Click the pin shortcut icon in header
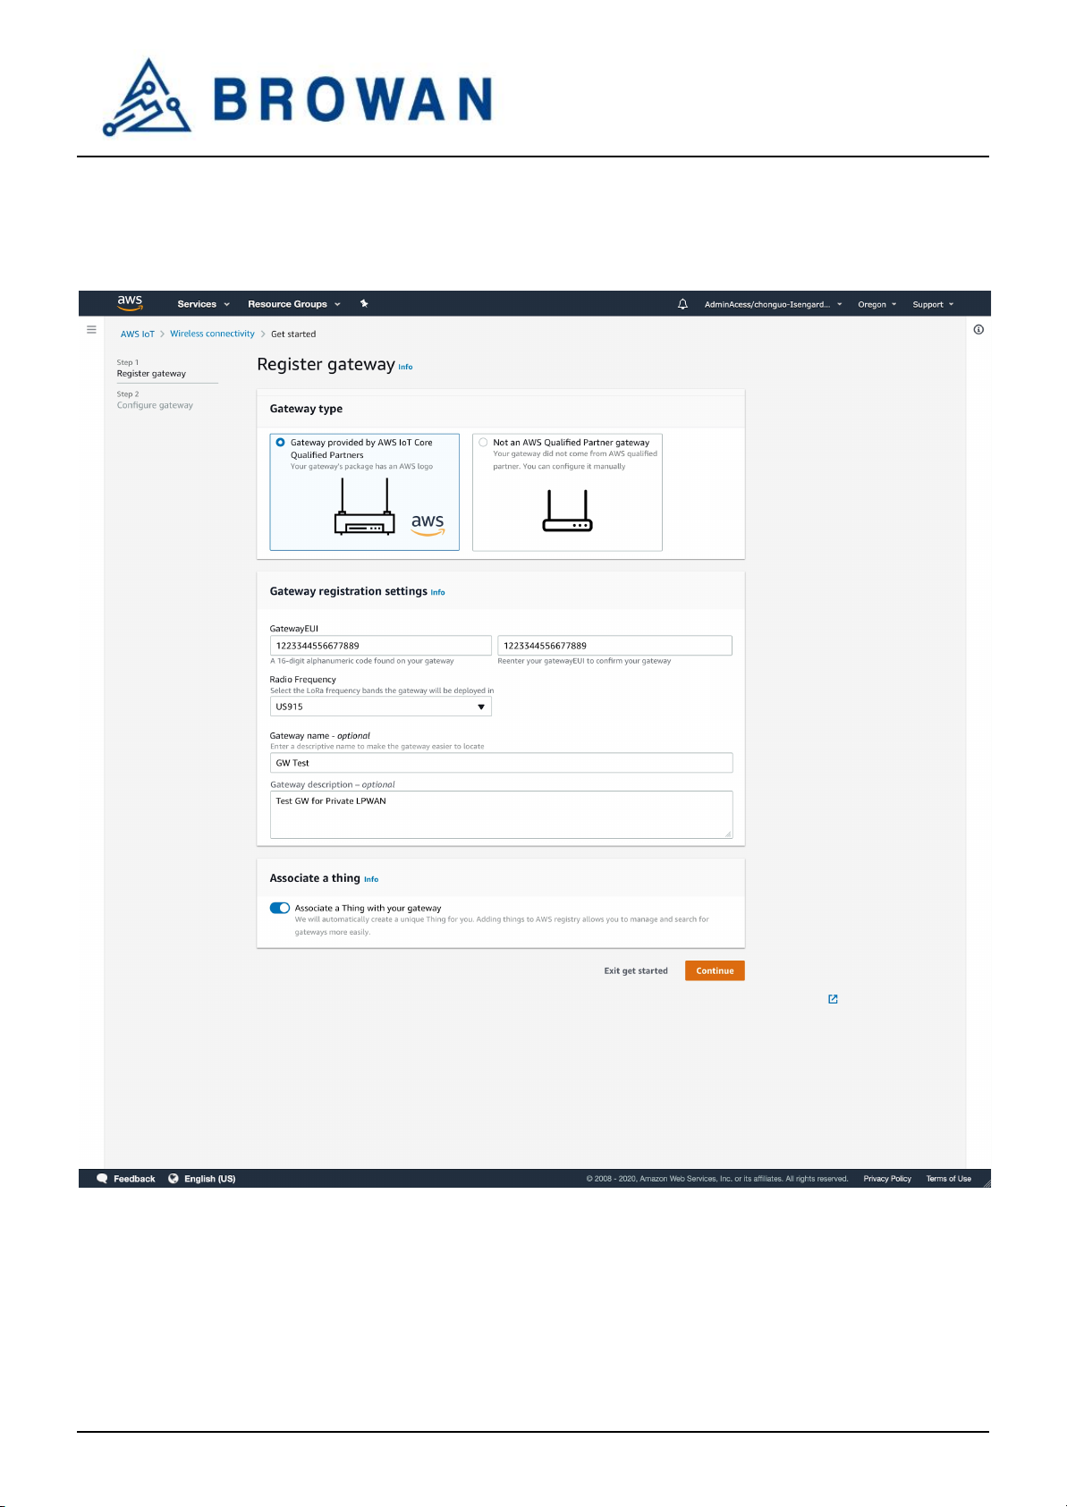 [364, 304]
